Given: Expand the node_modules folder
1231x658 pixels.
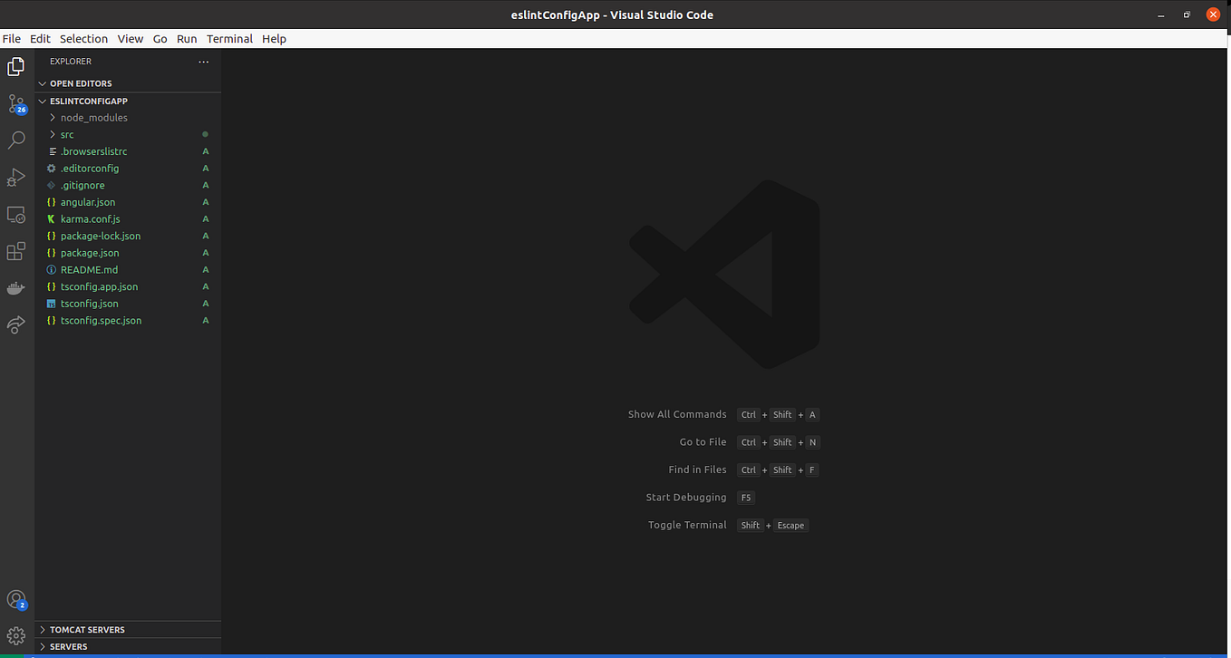Looking at the screenshot, I should coord(93,117).
